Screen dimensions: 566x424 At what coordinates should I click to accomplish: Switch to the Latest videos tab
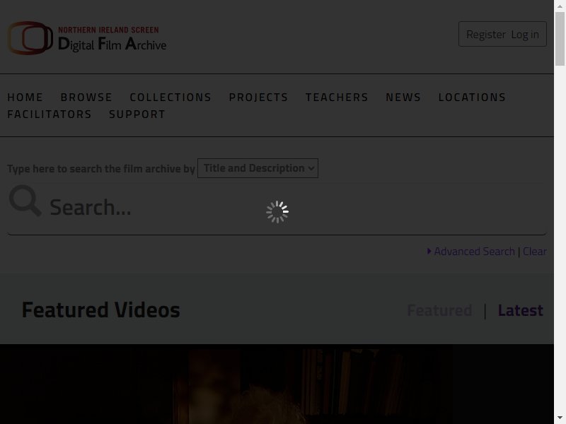click(x=521, y=310)
